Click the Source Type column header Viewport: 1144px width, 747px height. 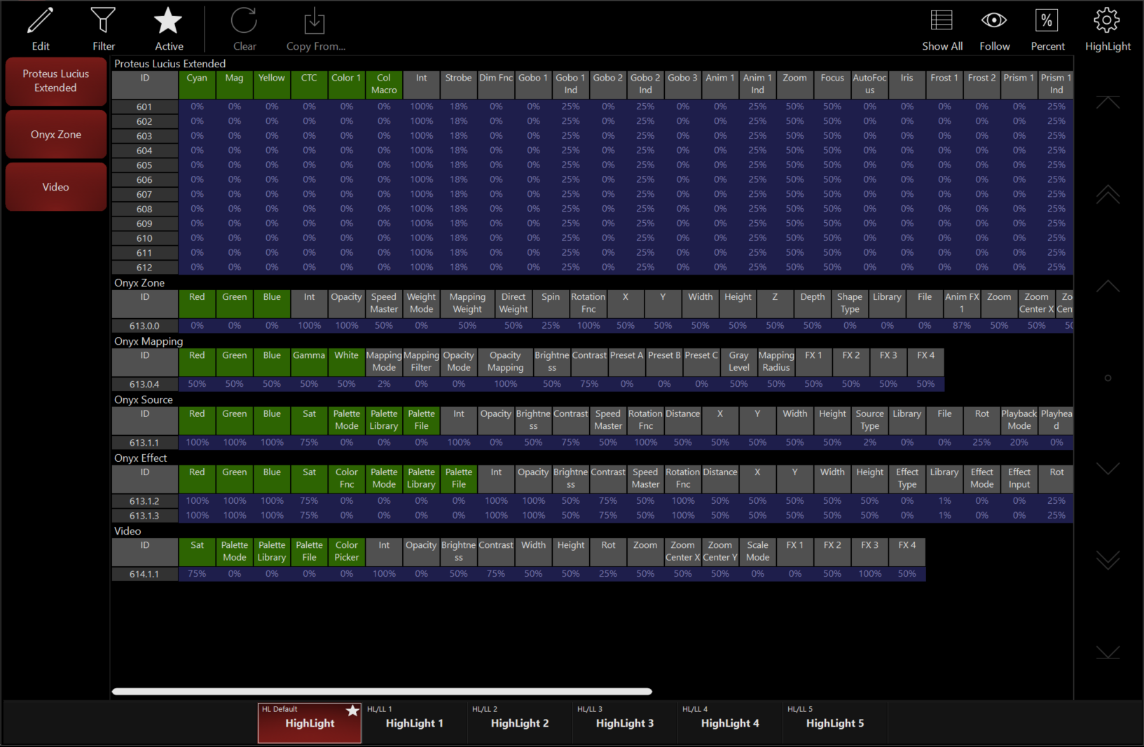point(869,420)
